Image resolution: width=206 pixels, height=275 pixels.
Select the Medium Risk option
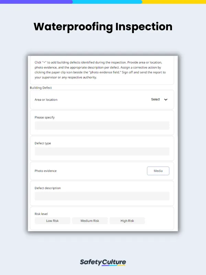(90, 221)
